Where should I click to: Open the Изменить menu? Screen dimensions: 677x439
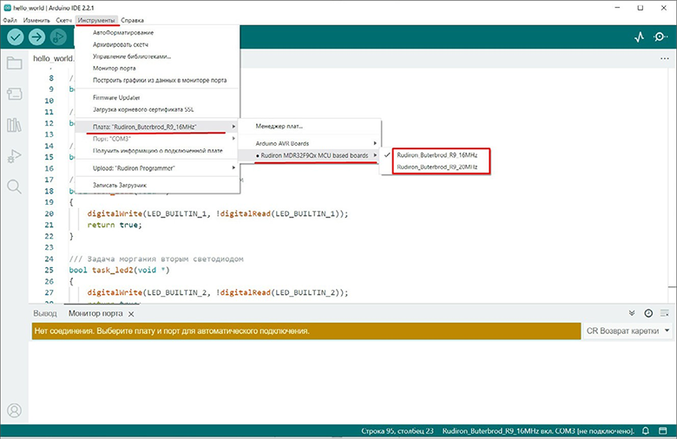coord(36,20)
